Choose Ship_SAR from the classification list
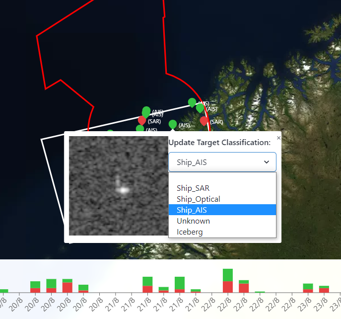Viewport: 341px width, 319px height. coord(193,188)
